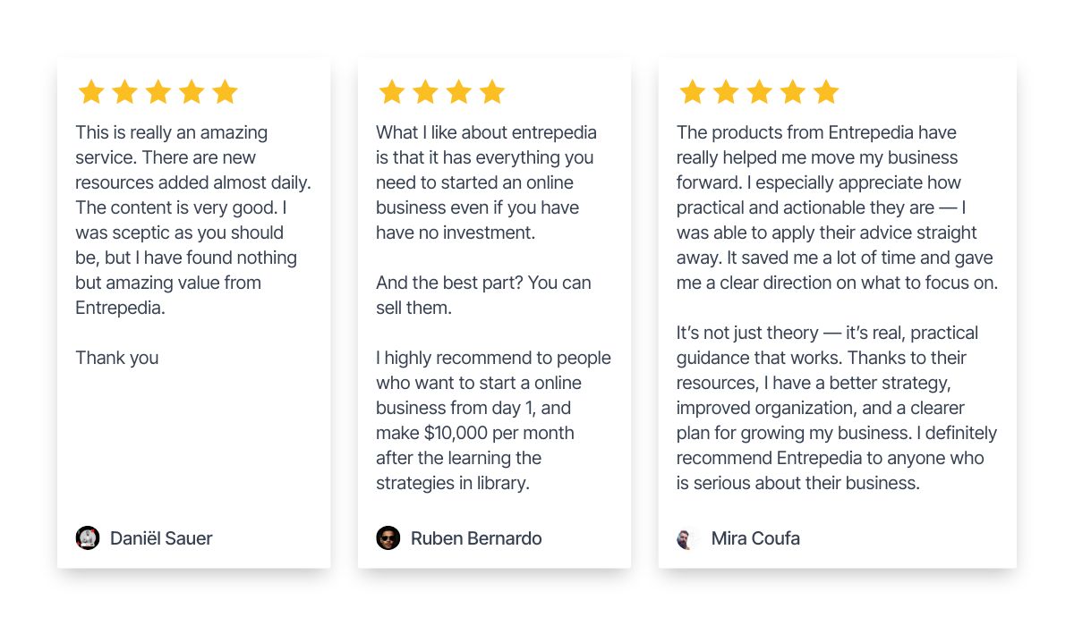Image resolution: width=1074 pixels, height=626 pixels.
Task: Select Mira Coufa's avatar picture
Action: click(x=687, y=538)
